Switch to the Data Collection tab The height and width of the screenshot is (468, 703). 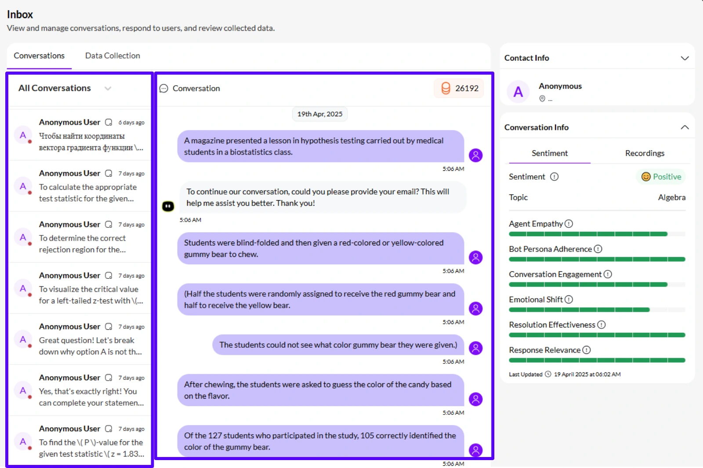coord(112,56)
